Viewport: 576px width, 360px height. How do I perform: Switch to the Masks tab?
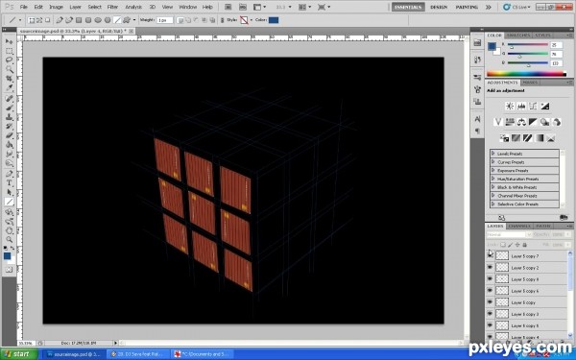pos(529,83)
